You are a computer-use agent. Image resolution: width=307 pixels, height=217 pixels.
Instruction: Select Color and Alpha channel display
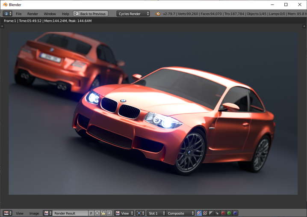pyautogui.click(x=199, y=213)
